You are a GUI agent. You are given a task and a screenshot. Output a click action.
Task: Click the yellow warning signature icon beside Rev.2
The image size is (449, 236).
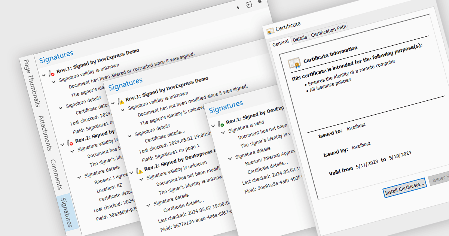tap(139, 171)
